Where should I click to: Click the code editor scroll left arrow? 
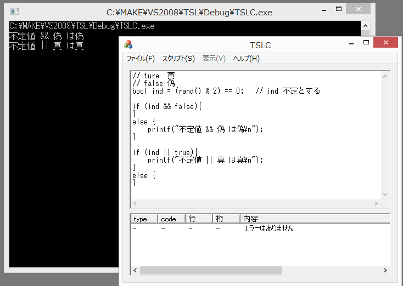click(135, 204)
